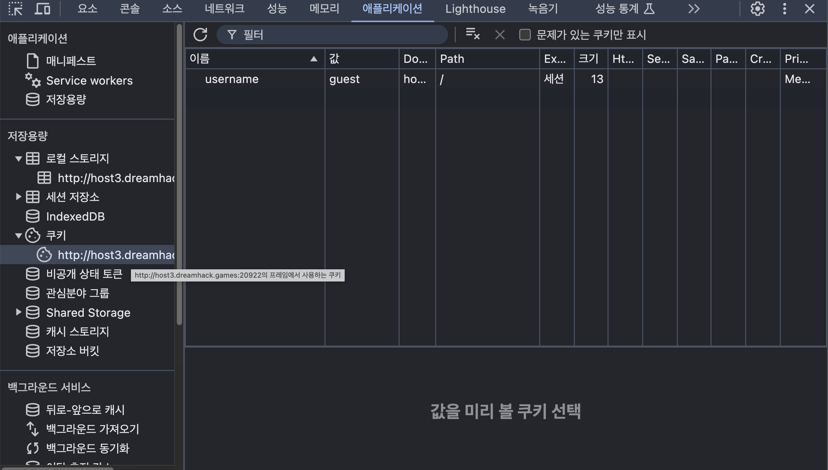Show more tabs with double chevron

(694, 9)
